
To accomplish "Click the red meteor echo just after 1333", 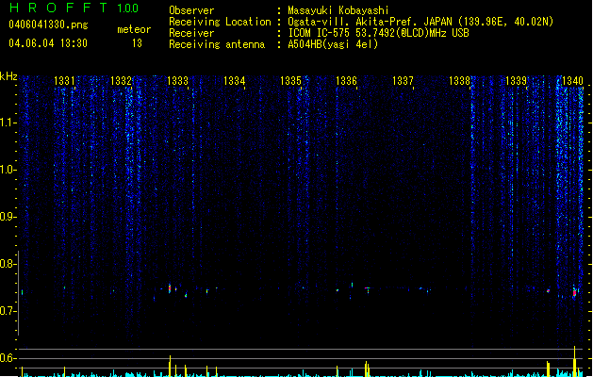I will click(x=170, y=289).
